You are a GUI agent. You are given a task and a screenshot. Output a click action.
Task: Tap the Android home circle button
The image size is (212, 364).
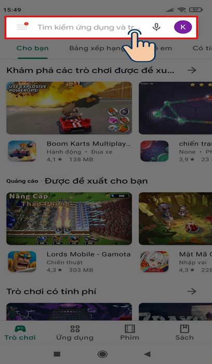pyautogui.click(x=102, y=354)
